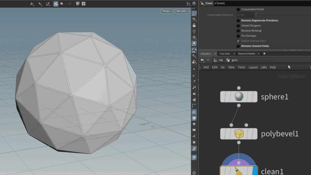Add a new pane tab with plus icon
Image resolution: width=311 pixels, height=175 pixels.
click(264, 53)
